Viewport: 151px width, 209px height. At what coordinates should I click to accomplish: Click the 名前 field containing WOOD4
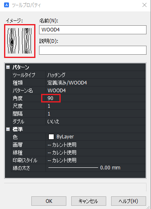click(x=93, y=30)
